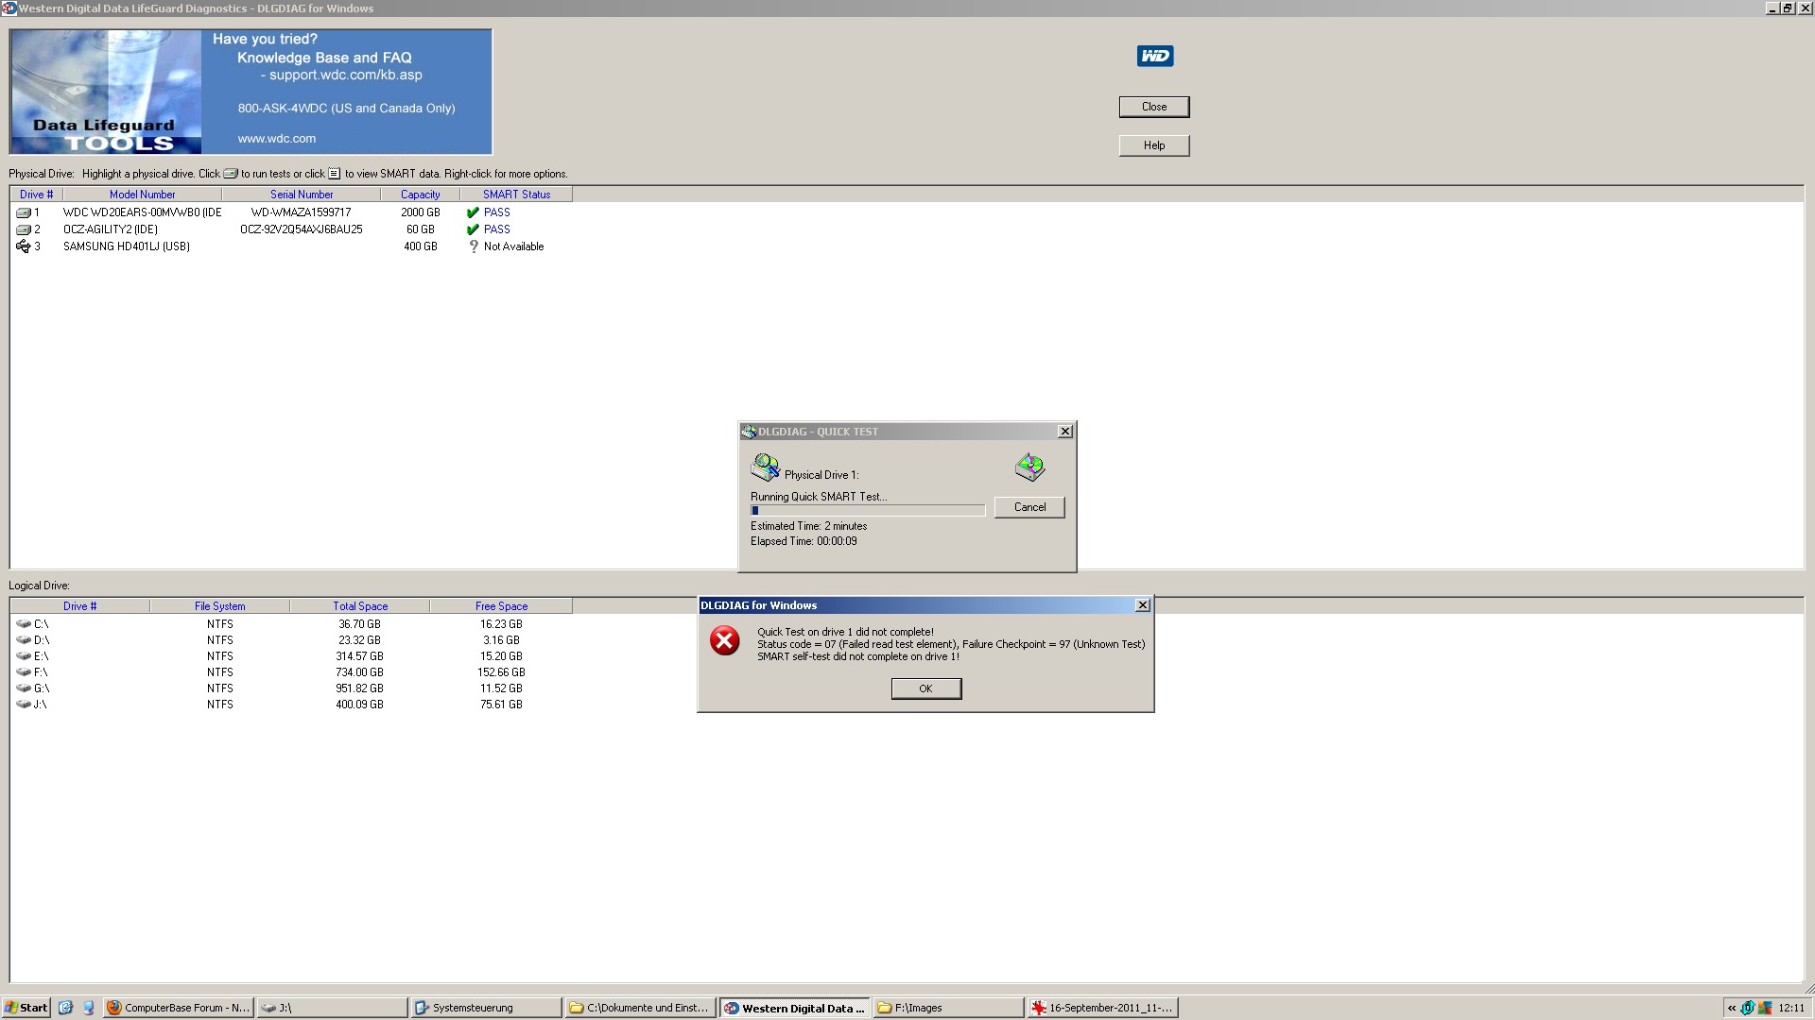Select the D:\ logical drive icon
This screenshot has width=1815, height=1020.
[24, 640]
